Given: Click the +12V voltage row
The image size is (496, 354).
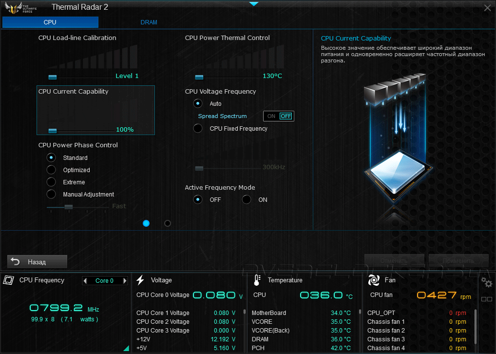Looking at the screenshot, I should click(186, 339).
